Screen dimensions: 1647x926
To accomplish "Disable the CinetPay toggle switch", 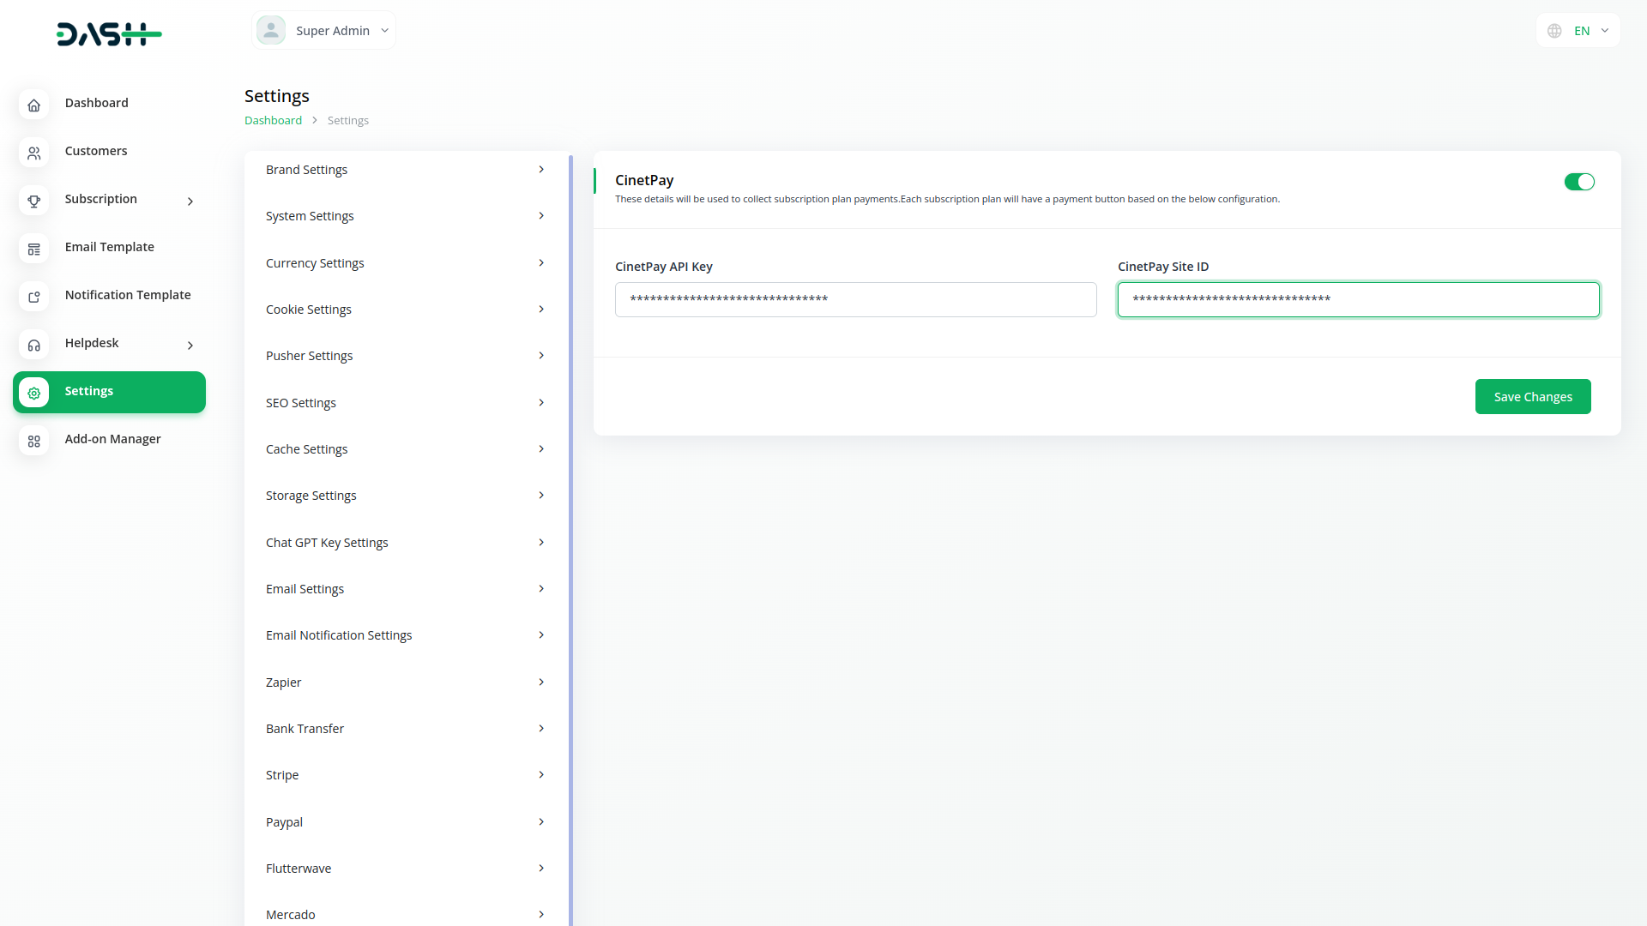I will click(x=1578, y=182).
